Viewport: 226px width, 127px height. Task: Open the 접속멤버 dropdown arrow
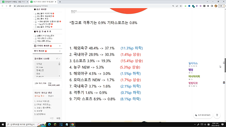pos(59,59)
